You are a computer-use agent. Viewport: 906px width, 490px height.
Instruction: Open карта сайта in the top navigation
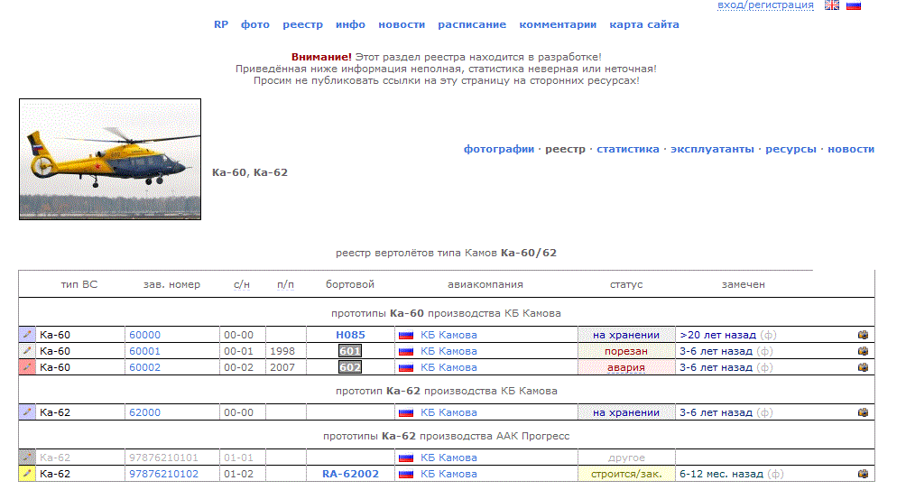644,24
